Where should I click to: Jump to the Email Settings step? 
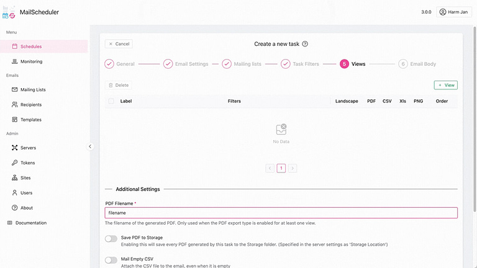(x=186, y=64)
